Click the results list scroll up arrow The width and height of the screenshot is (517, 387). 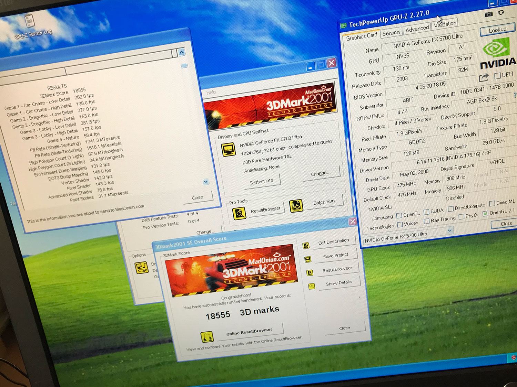click(182, 52)
